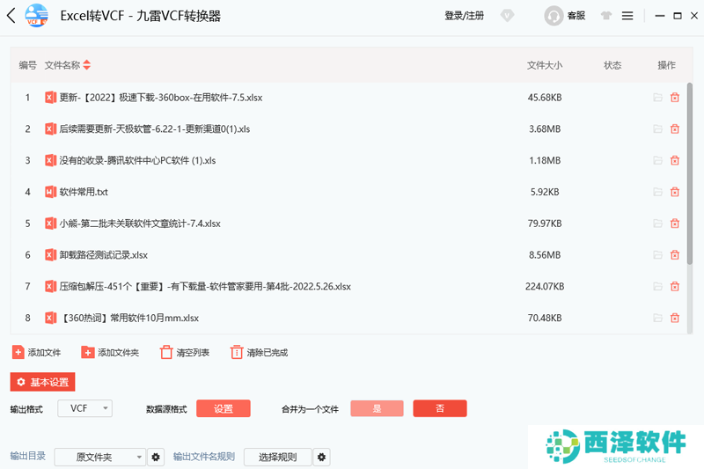This screenshot has height=469, width=704.
Task: Choose 是 for 合并为一个文件
Action: click(377, 408)
